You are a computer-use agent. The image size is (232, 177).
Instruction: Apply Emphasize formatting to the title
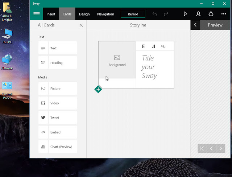143,46
